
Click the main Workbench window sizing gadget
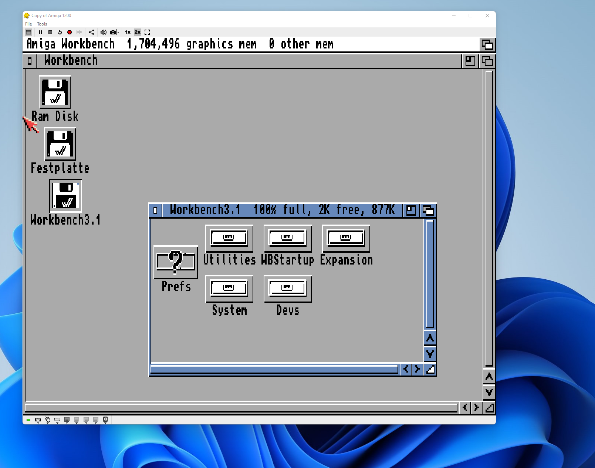pos(489,408)
